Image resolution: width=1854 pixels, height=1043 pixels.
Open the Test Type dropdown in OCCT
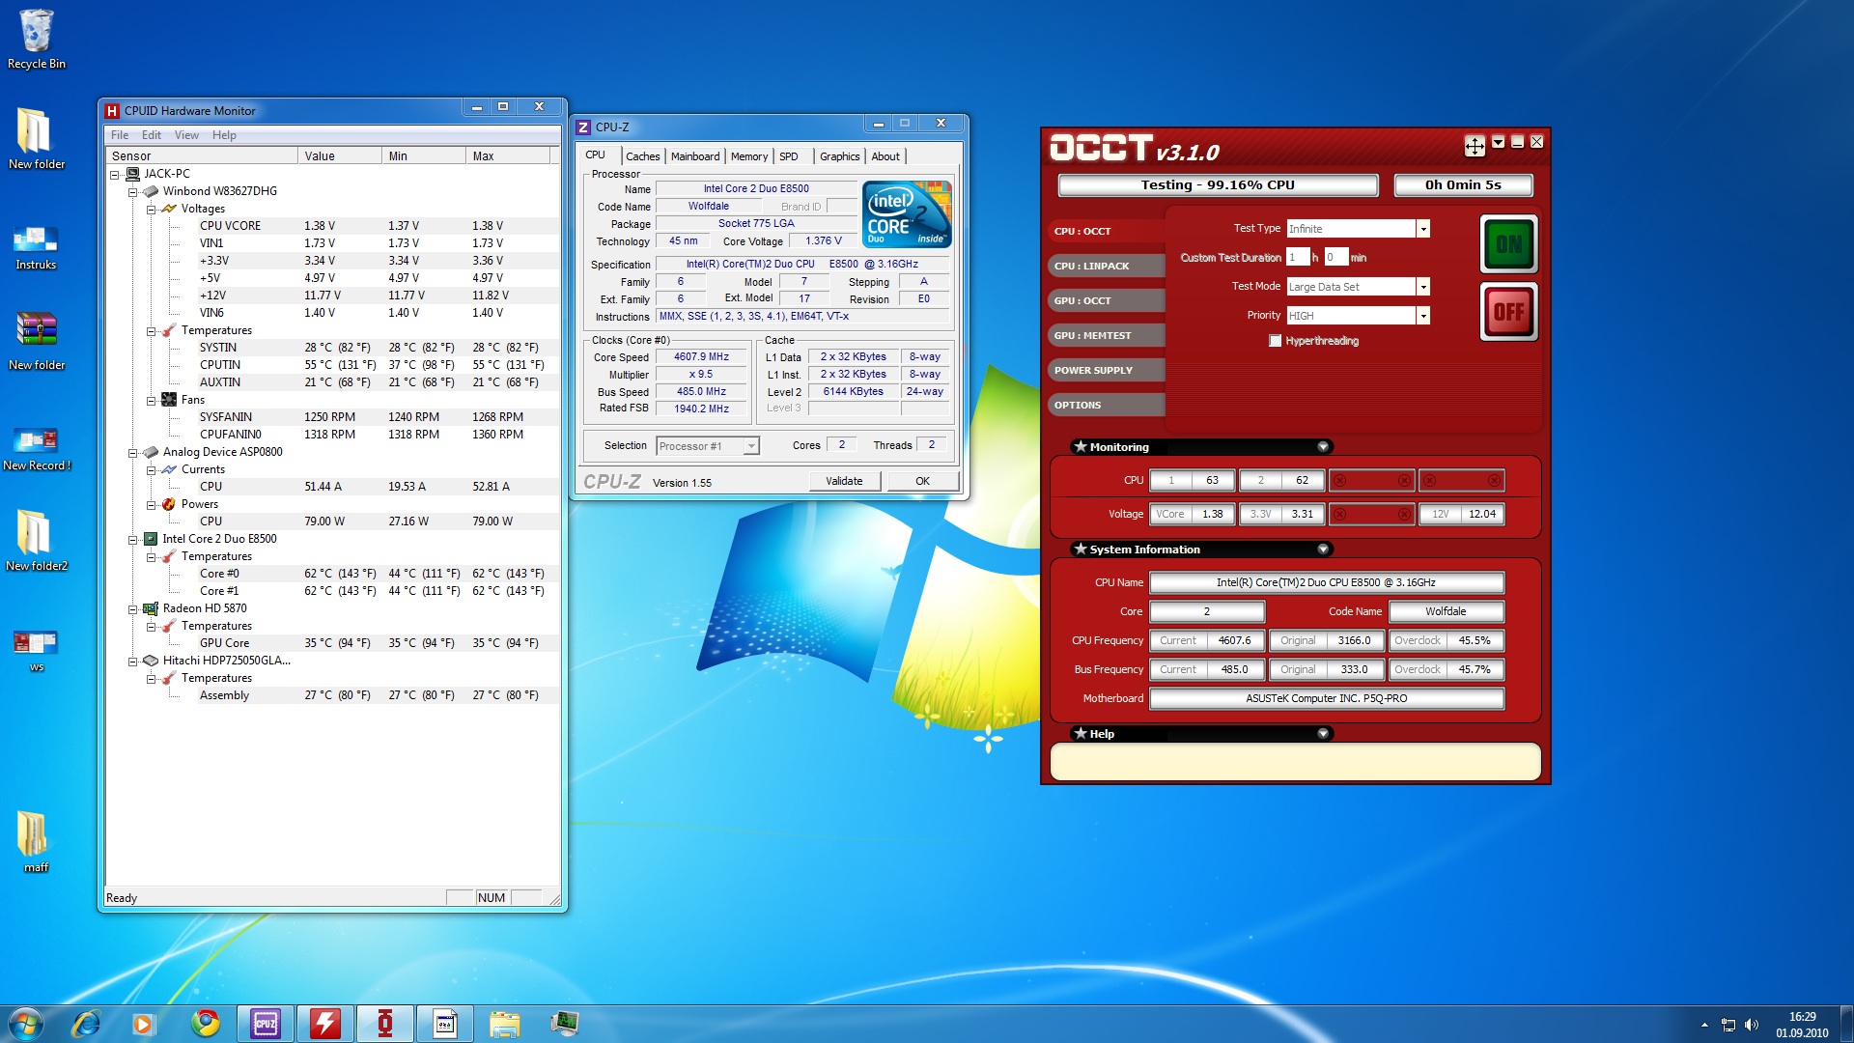1422,229
